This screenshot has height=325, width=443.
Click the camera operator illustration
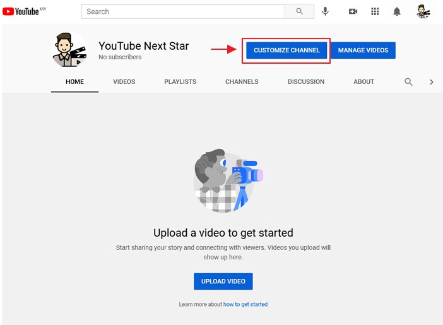pos(228,181)
